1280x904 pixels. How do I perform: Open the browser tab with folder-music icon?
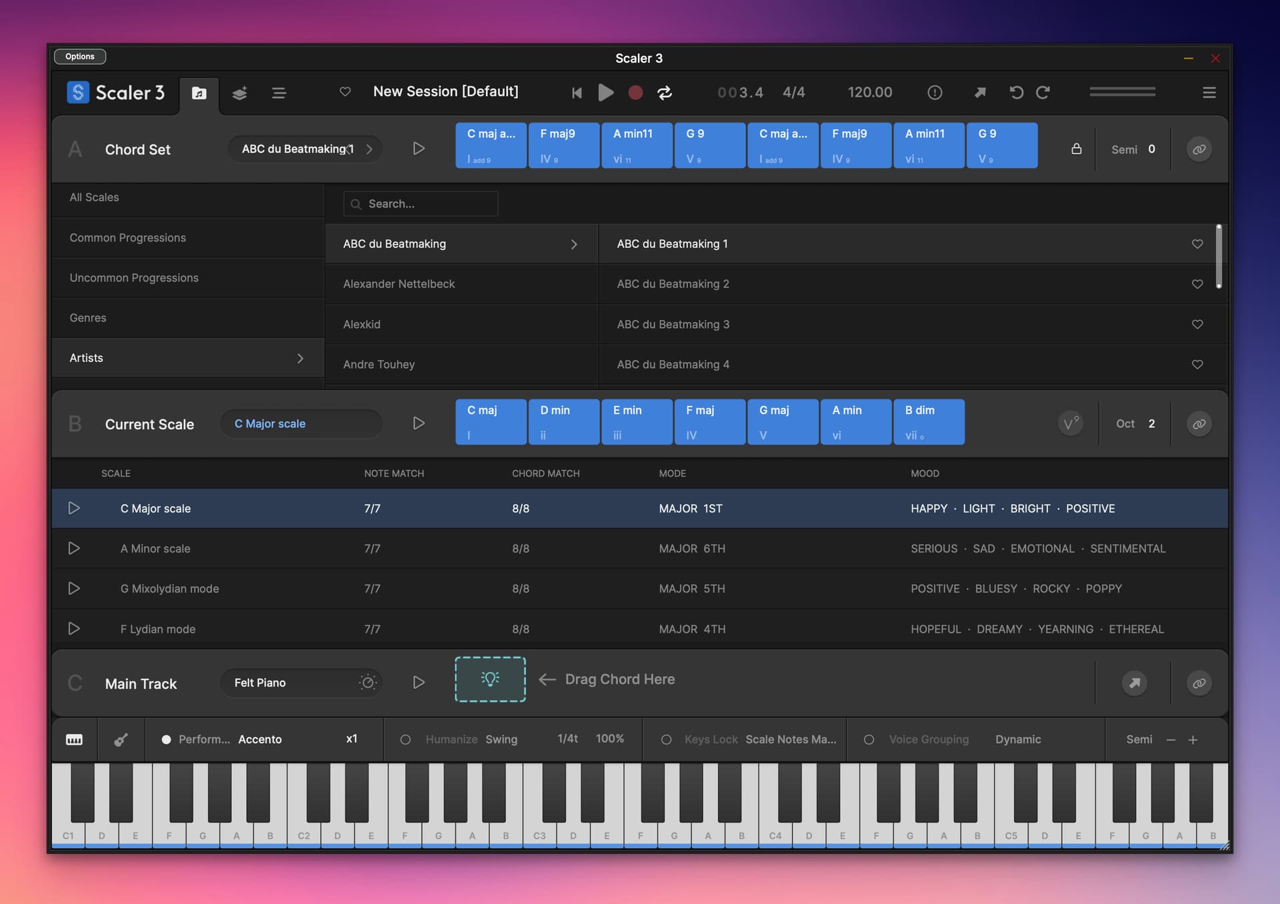tap(199, 93)
